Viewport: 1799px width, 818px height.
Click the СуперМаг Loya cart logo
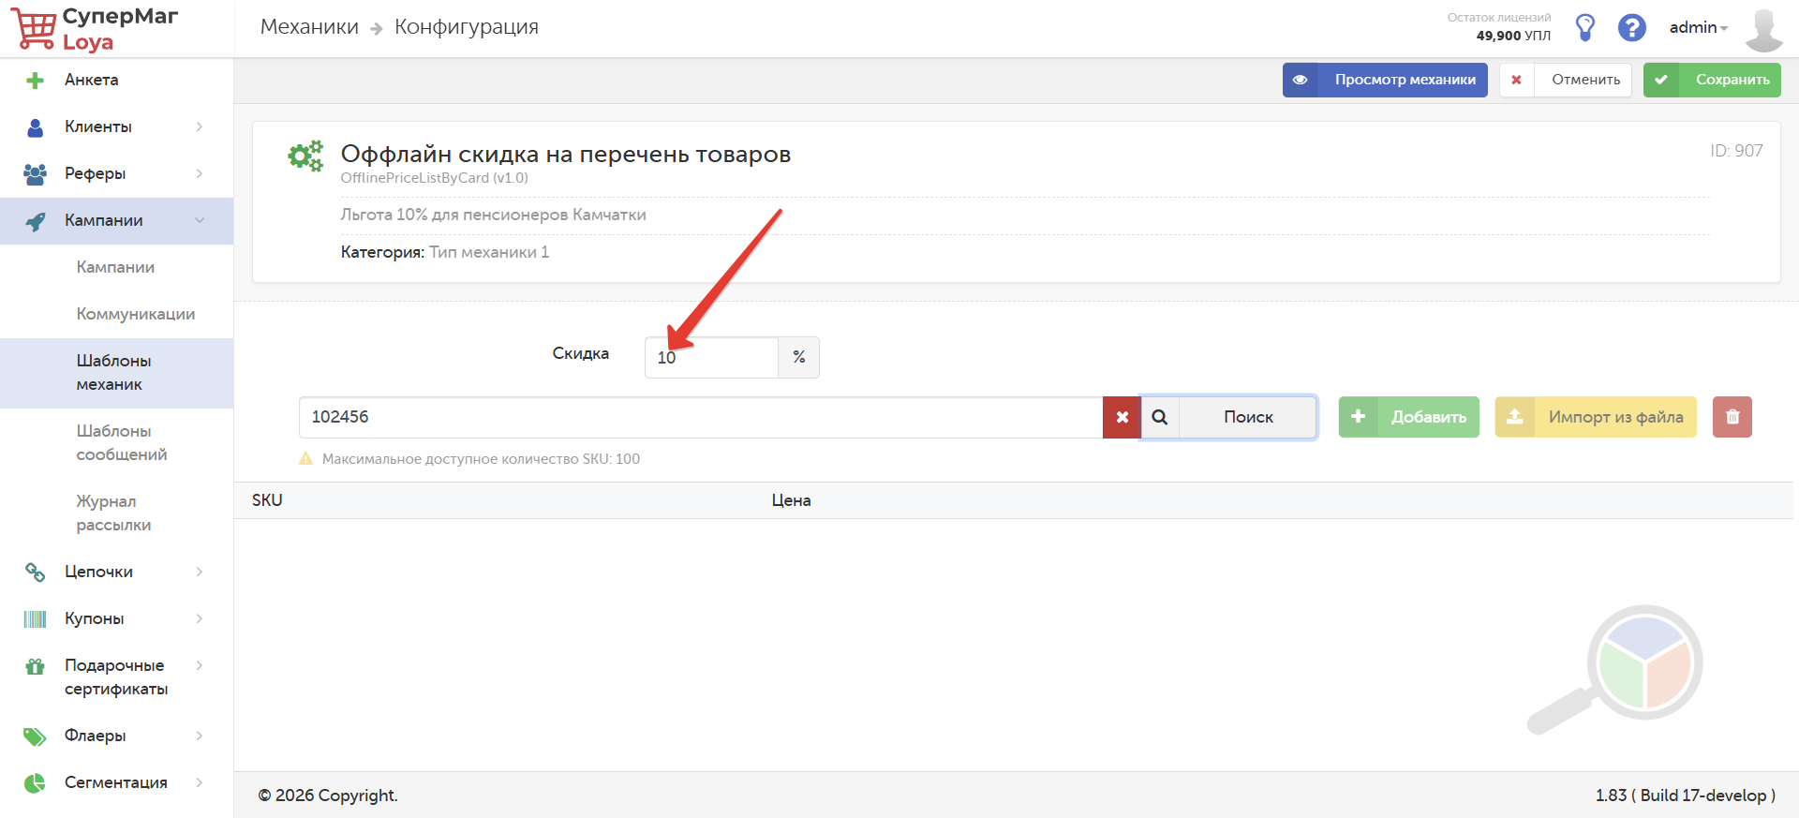(x=95, y=28)
